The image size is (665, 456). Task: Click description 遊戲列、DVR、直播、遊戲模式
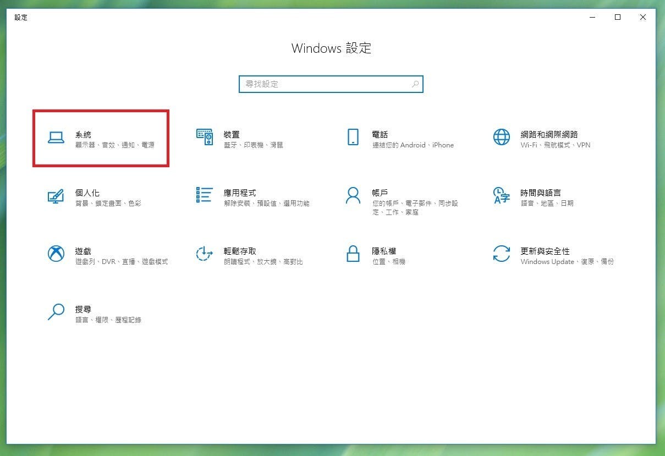point(122,262)
